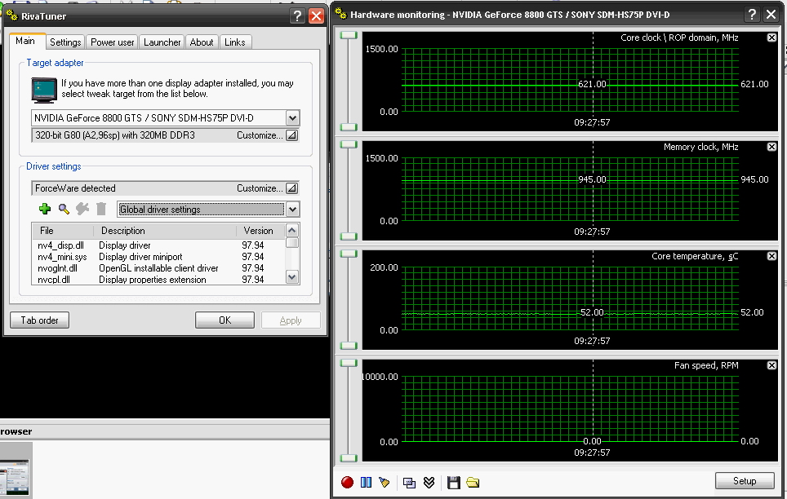Click lower range handle of Memory clock graph
This screenshot has height=499, width=787.
[349, 236]
